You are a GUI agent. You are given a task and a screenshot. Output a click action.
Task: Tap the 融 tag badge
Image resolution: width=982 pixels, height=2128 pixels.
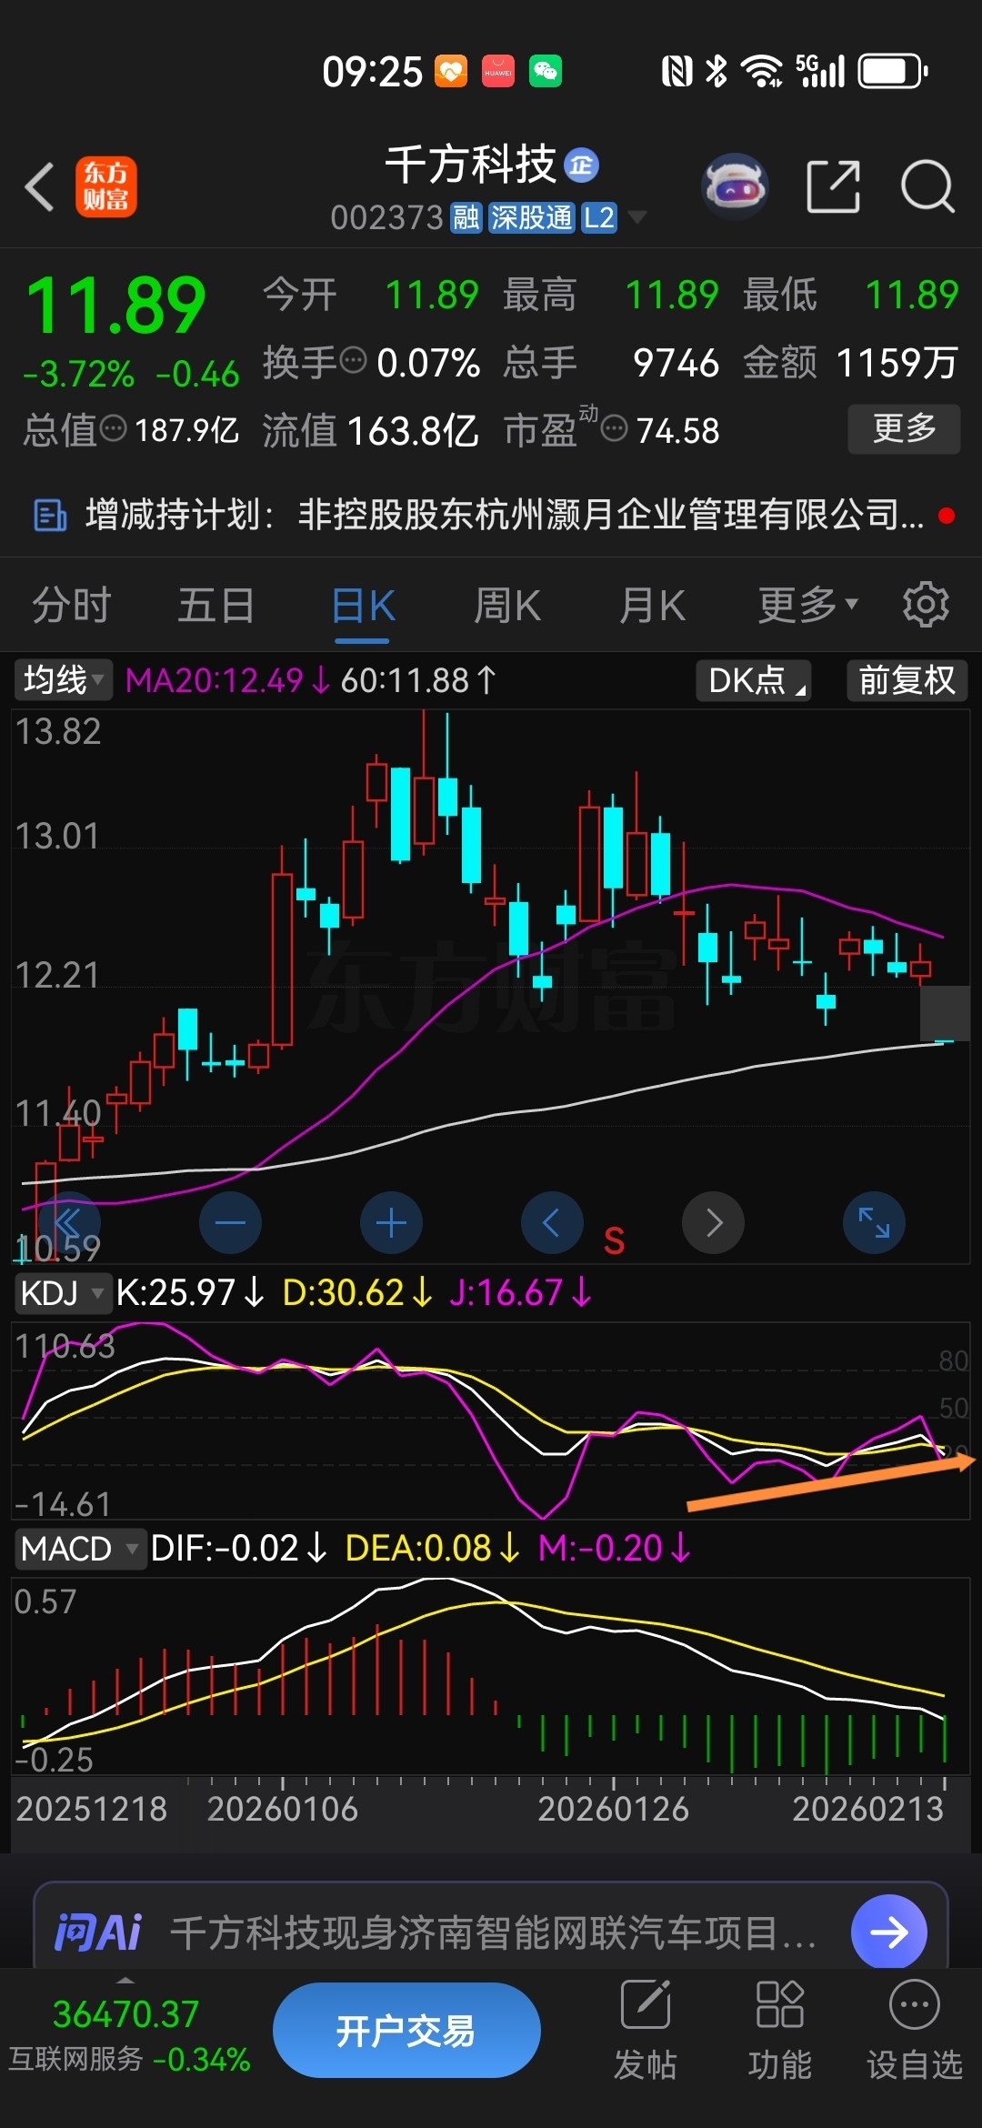(466, 218)
